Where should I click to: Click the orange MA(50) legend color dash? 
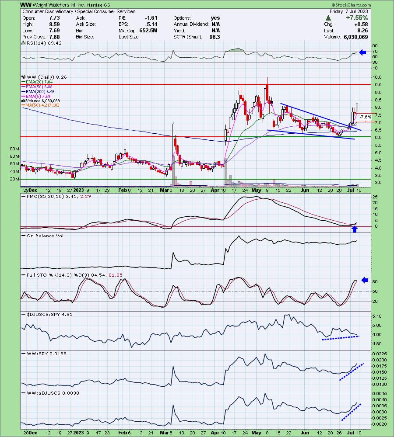point(24,105)
